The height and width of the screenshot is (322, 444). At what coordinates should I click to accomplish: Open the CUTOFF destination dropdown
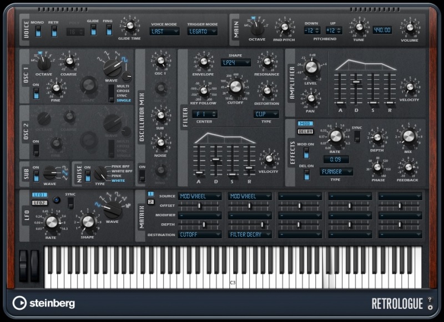[200, 234]
